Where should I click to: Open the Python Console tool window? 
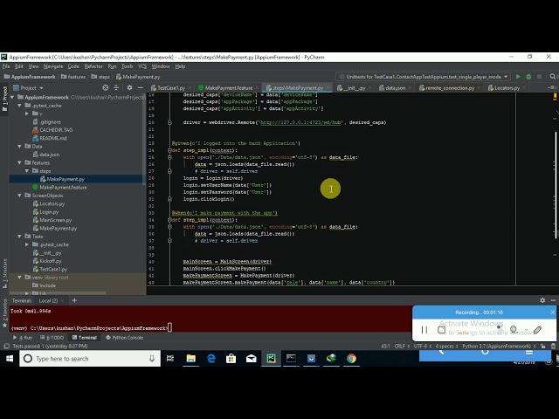[x=124, y=338]
